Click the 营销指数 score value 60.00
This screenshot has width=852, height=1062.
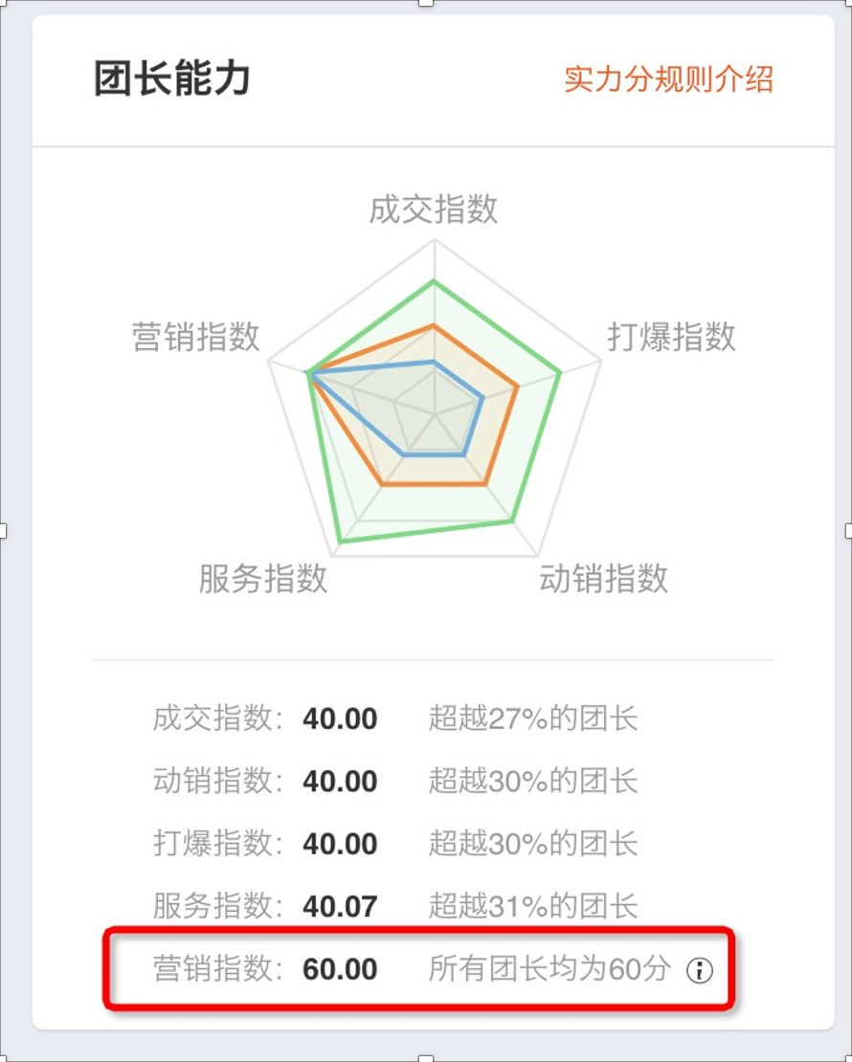(340, 969)
